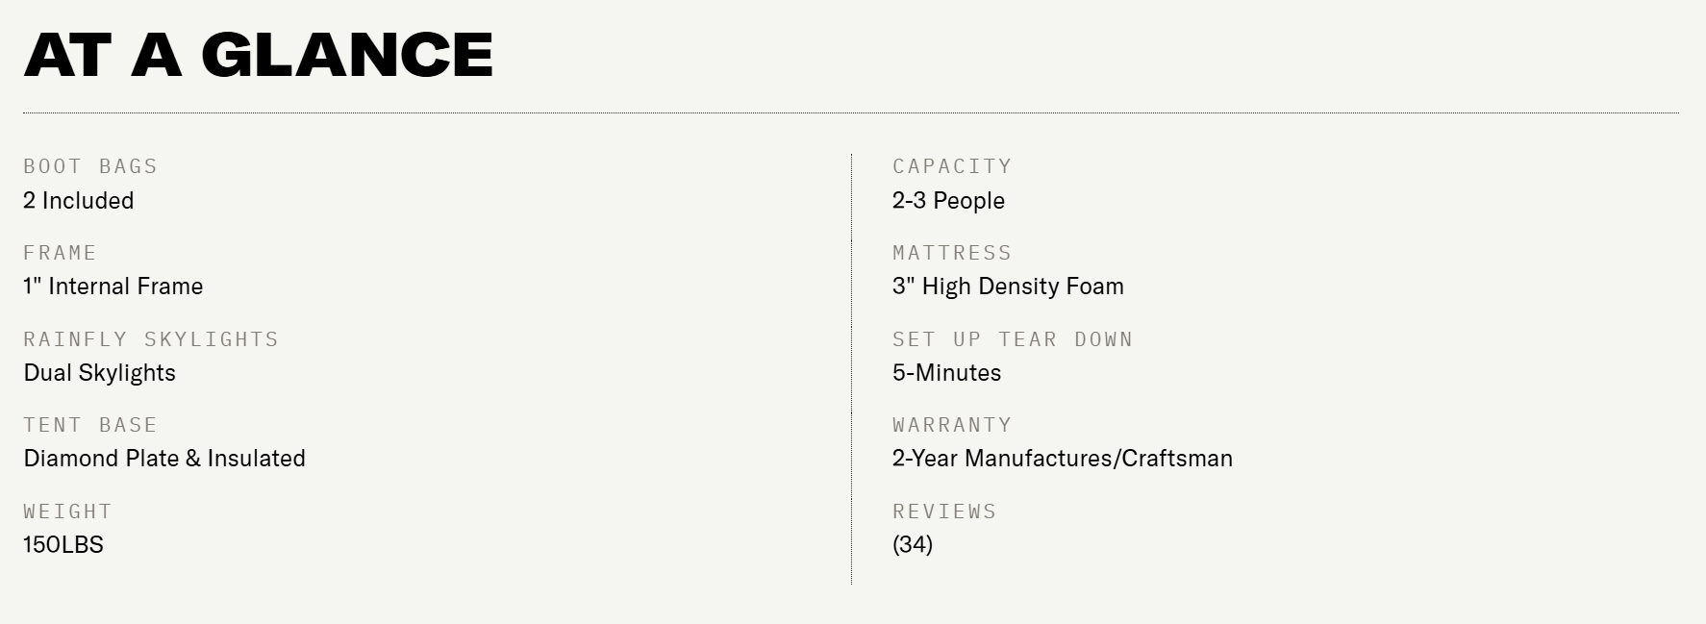This screenshot has height=624, width=1706.
Task: Click the BOOT BAGS label
Action: 90,166
